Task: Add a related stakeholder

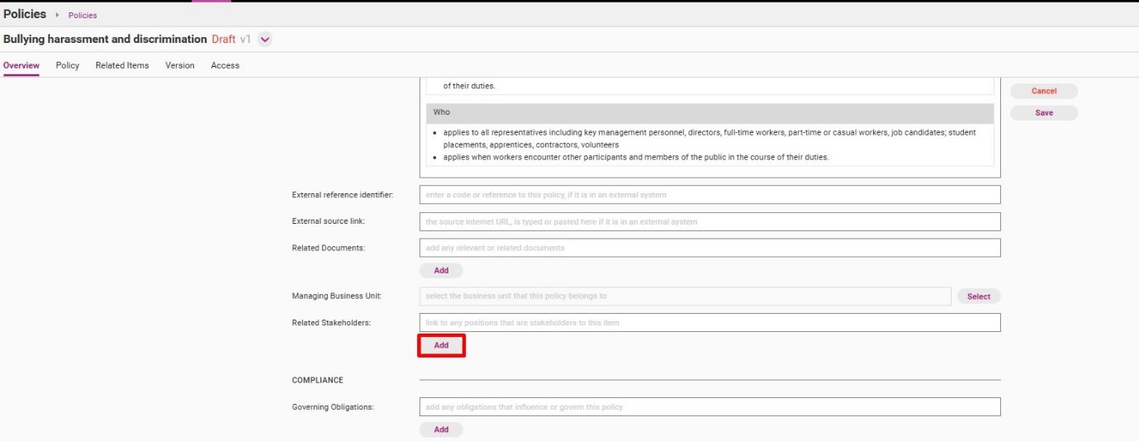Action: pyautogui.click(x=441, y=345)
